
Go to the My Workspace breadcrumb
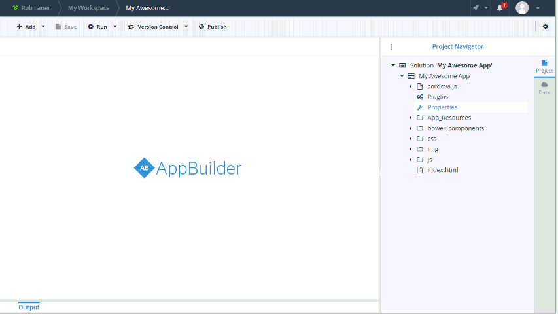(x=88, y=8)
